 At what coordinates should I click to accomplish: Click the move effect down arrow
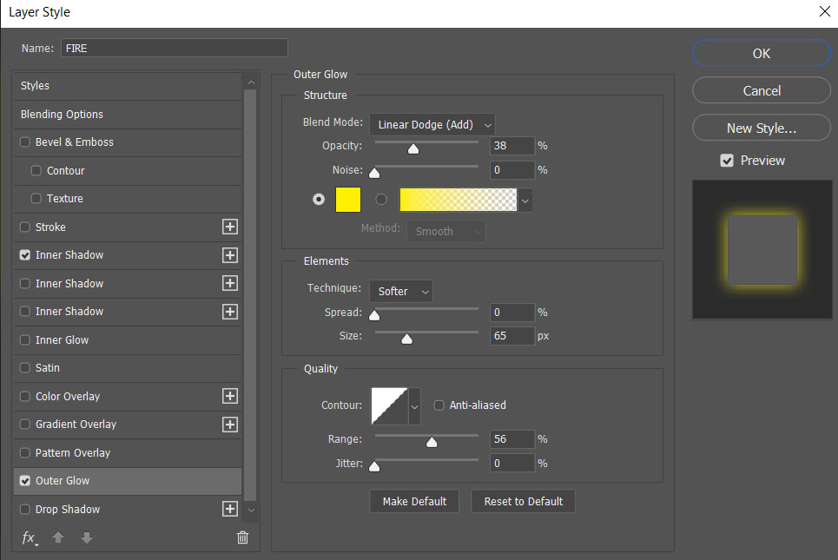pos(86,537)
